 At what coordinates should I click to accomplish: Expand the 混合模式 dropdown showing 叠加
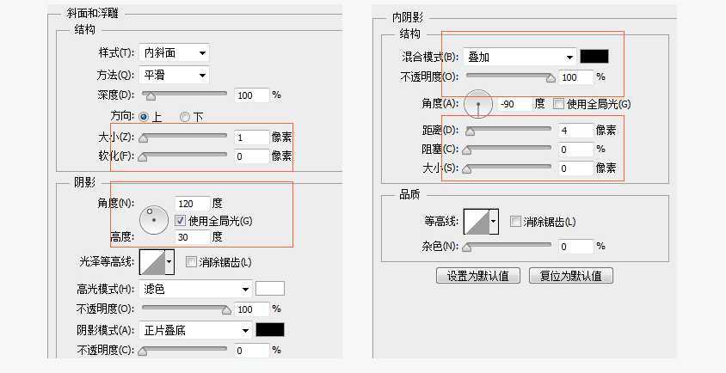coord(520,57)
